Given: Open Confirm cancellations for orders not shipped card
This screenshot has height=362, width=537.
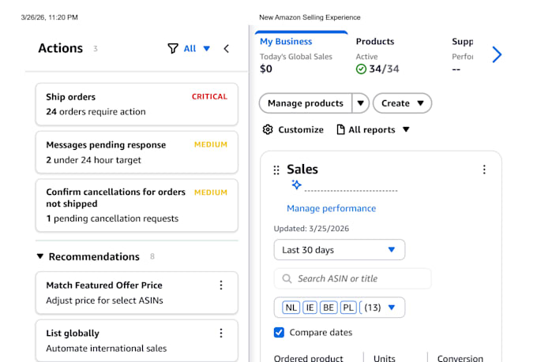Looking at the screenshot, I should 137,205.
